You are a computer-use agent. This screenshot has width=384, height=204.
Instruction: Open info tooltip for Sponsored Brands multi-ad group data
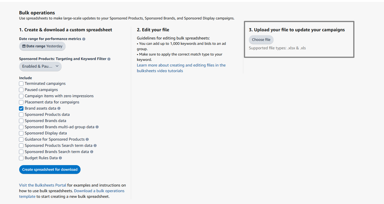click(97, 127)
